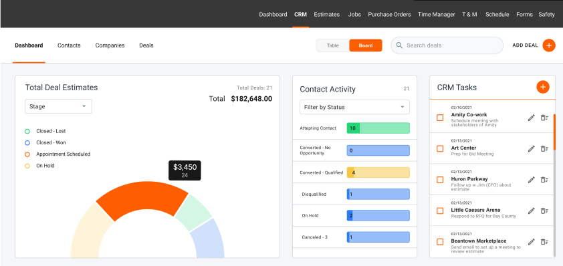This screenshot has height=266, width=563.
Task: Switch to the Deals tab
Action: pyautogui.click(x=146, y=45)
